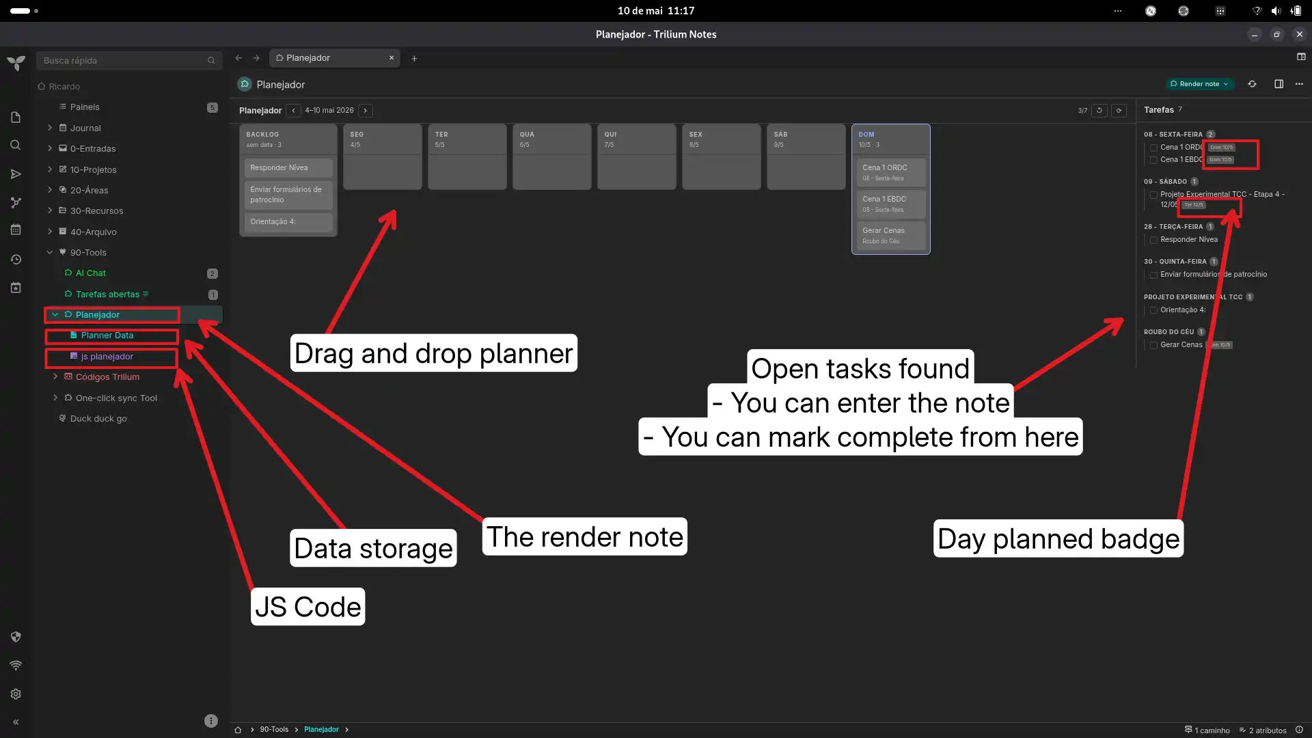Expand the Journal tree node
This screenshot has height=738, width=1312.
pos(50,128)
